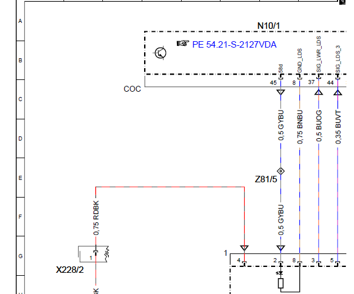Click the Z81/5 splice label
Image resolution: width=354 pixels, height=294 pixels.
pyautogui.click(x=266, y=179)
